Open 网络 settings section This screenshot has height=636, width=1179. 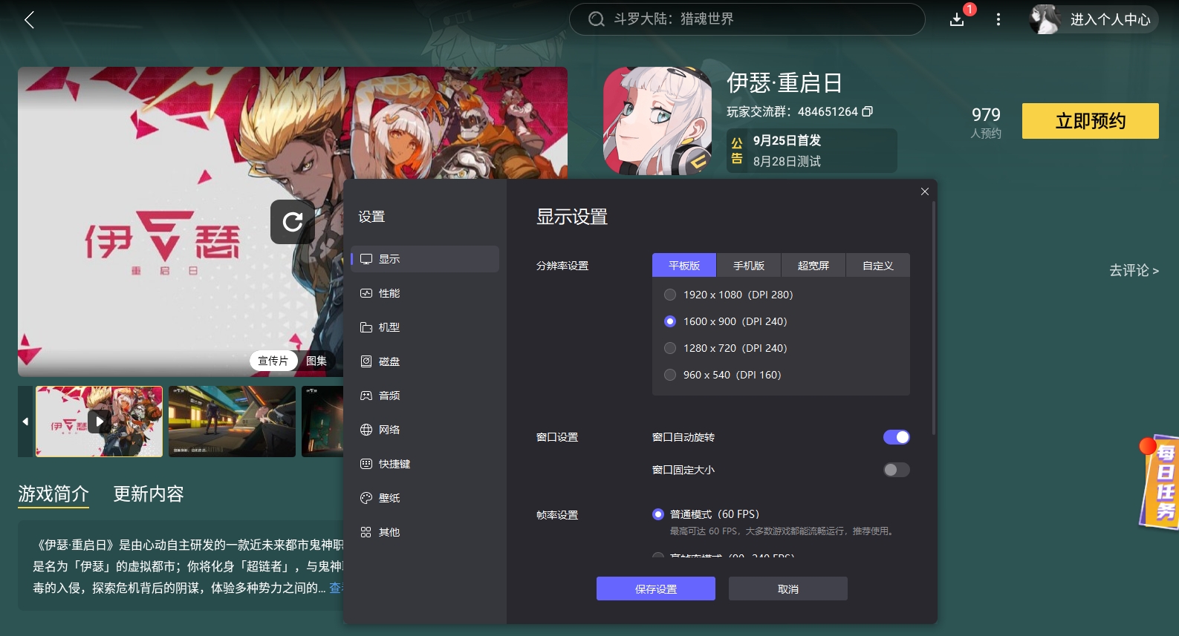(x=425, y=430)
